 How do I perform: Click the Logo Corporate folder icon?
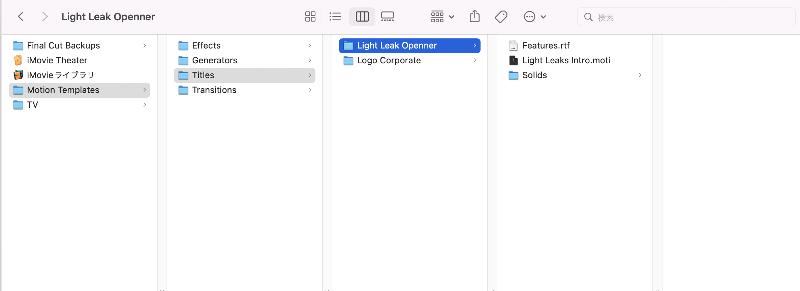(x=348, y=60)
